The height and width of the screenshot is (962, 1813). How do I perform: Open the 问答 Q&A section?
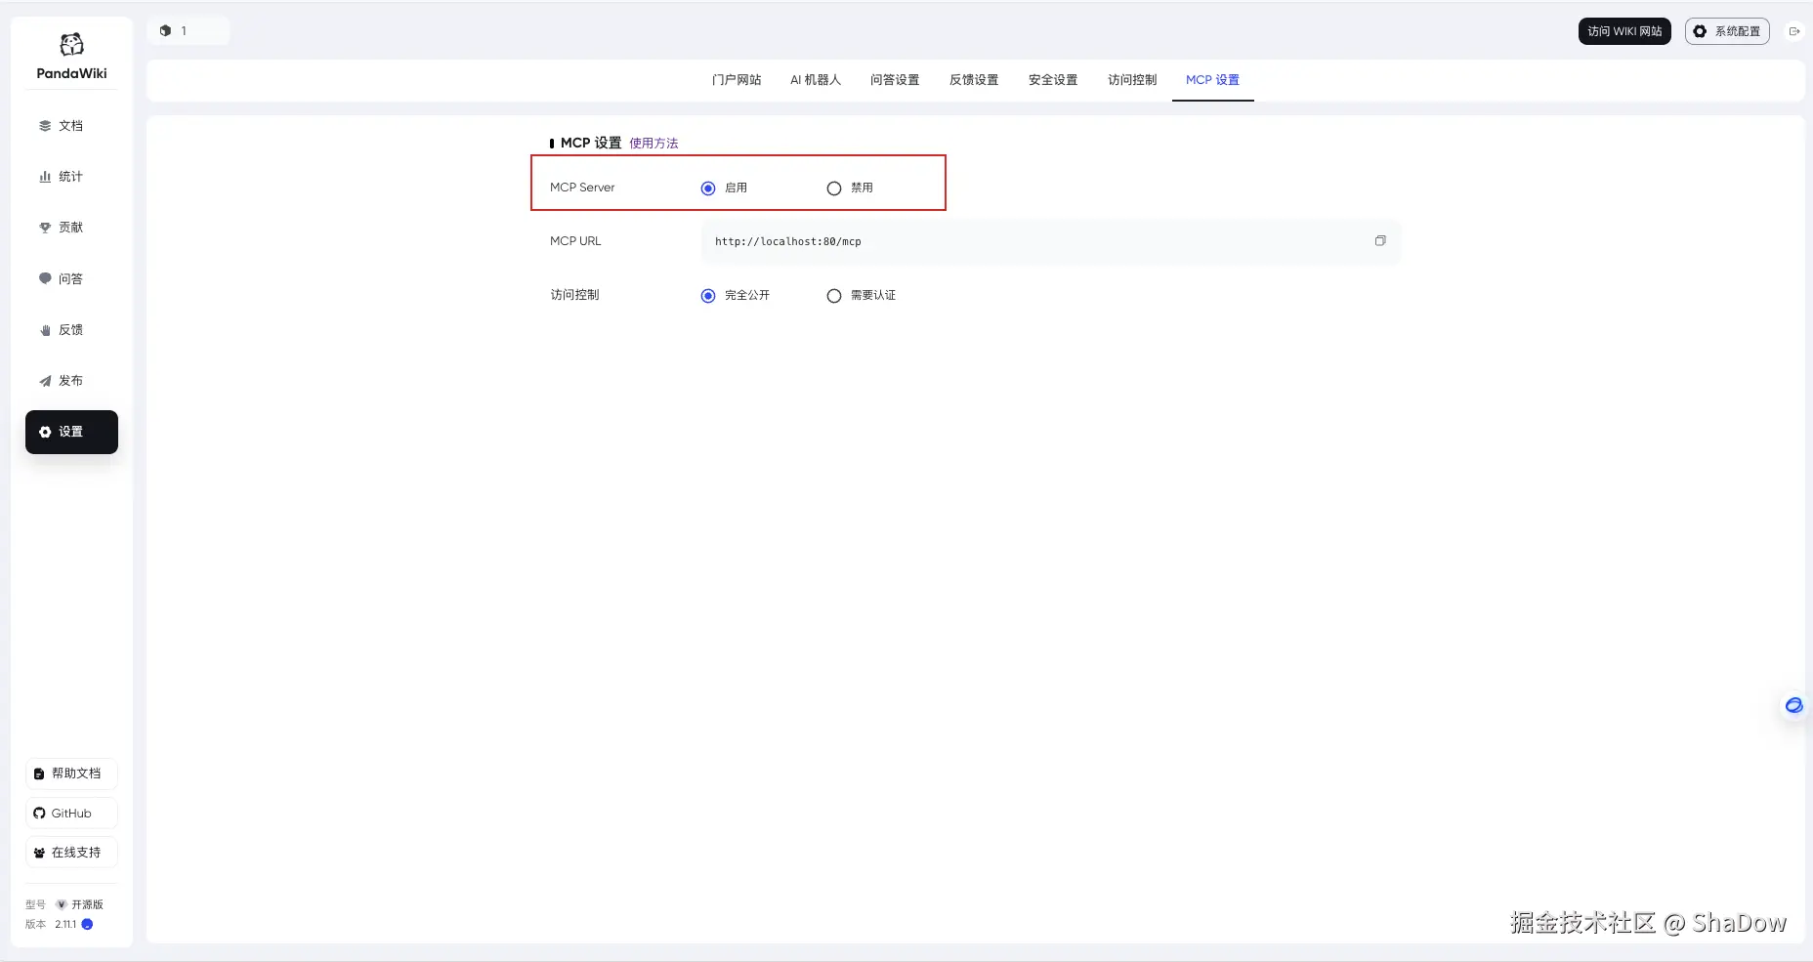point(71,279)
